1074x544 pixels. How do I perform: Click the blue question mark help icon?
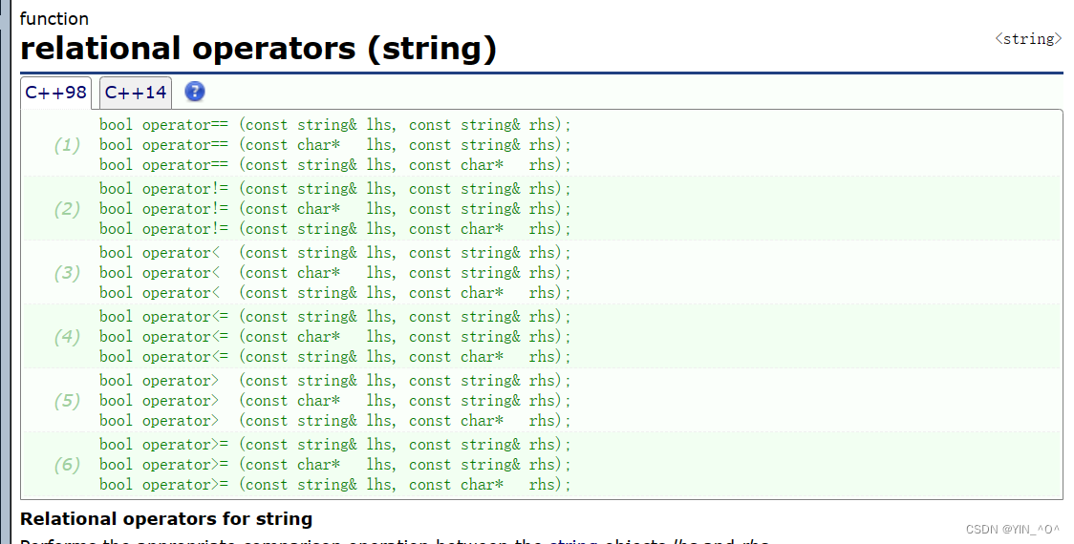(195, 92)
